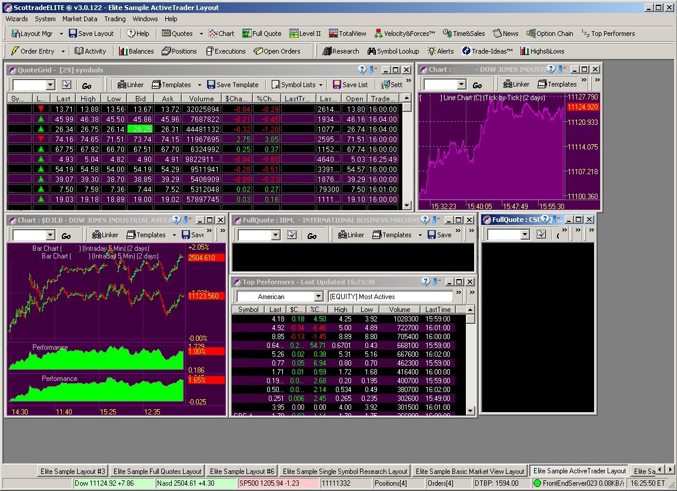Click Save List in QuoteGrid toolbar
677x491 pixels.
point(350,85)
